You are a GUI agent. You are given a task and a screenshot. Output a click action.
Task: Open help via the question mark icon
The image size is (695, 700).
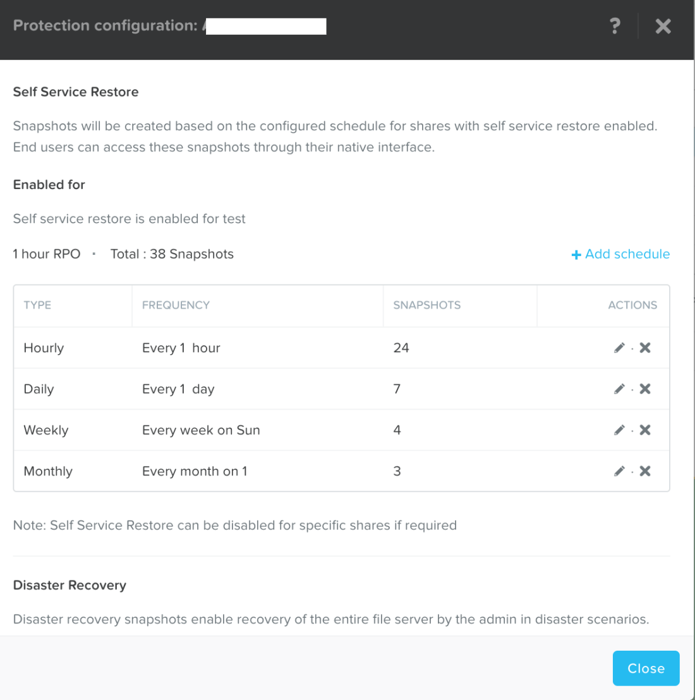click(x=615, y=26)
